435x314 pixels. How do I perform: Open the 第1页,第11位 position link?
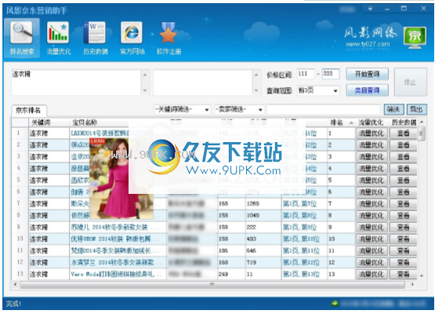coord(301,250)
